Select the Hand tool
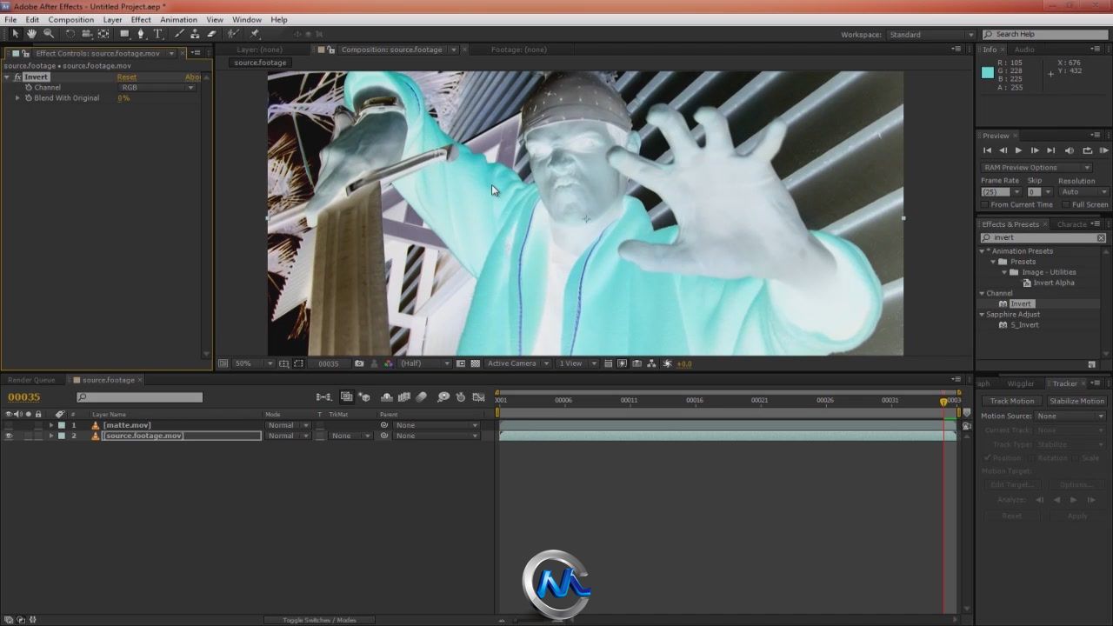 tap(31, 34)
